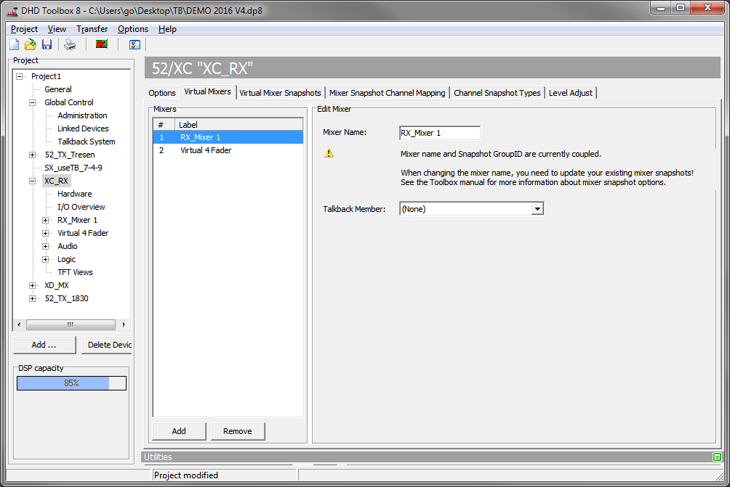Screen dimensions: 730x487
Task: Click the Add mixer button
Action: 179,431
